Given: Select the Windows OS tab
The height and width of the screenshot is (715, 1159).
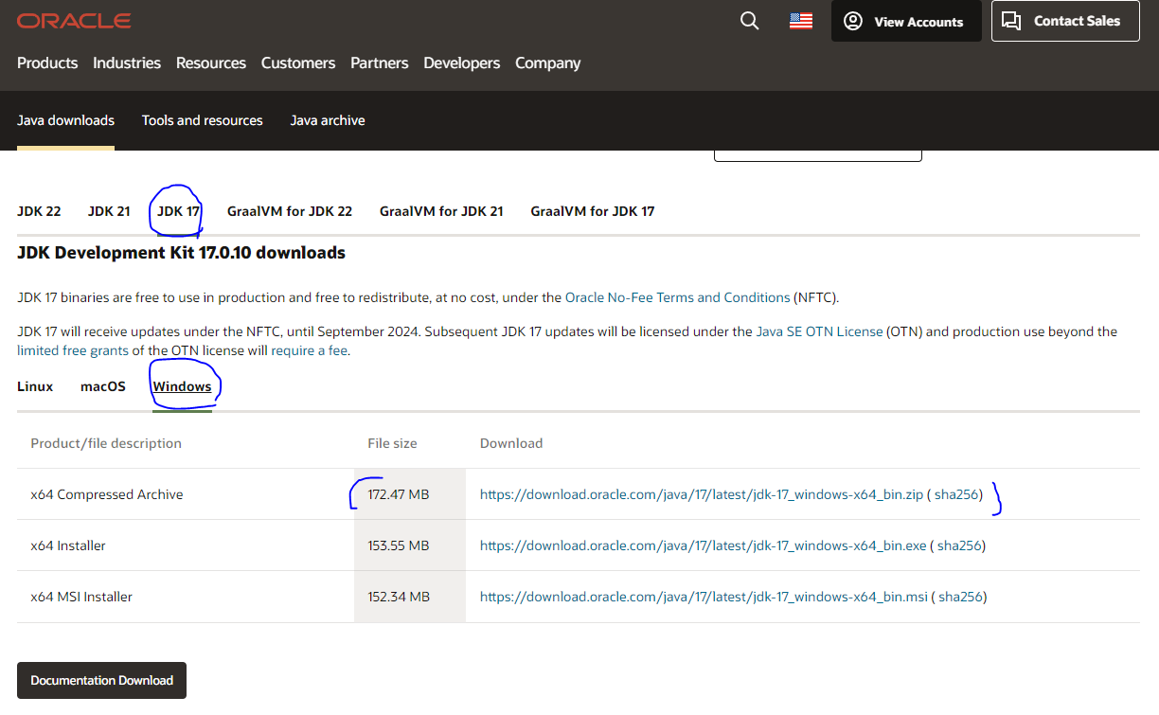Looking at the screenshot, I should coord(182,386).
